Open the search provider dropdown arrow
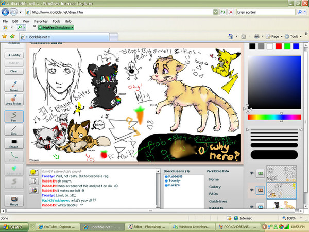Screen dimensions: 309x232 coord(305,12)
